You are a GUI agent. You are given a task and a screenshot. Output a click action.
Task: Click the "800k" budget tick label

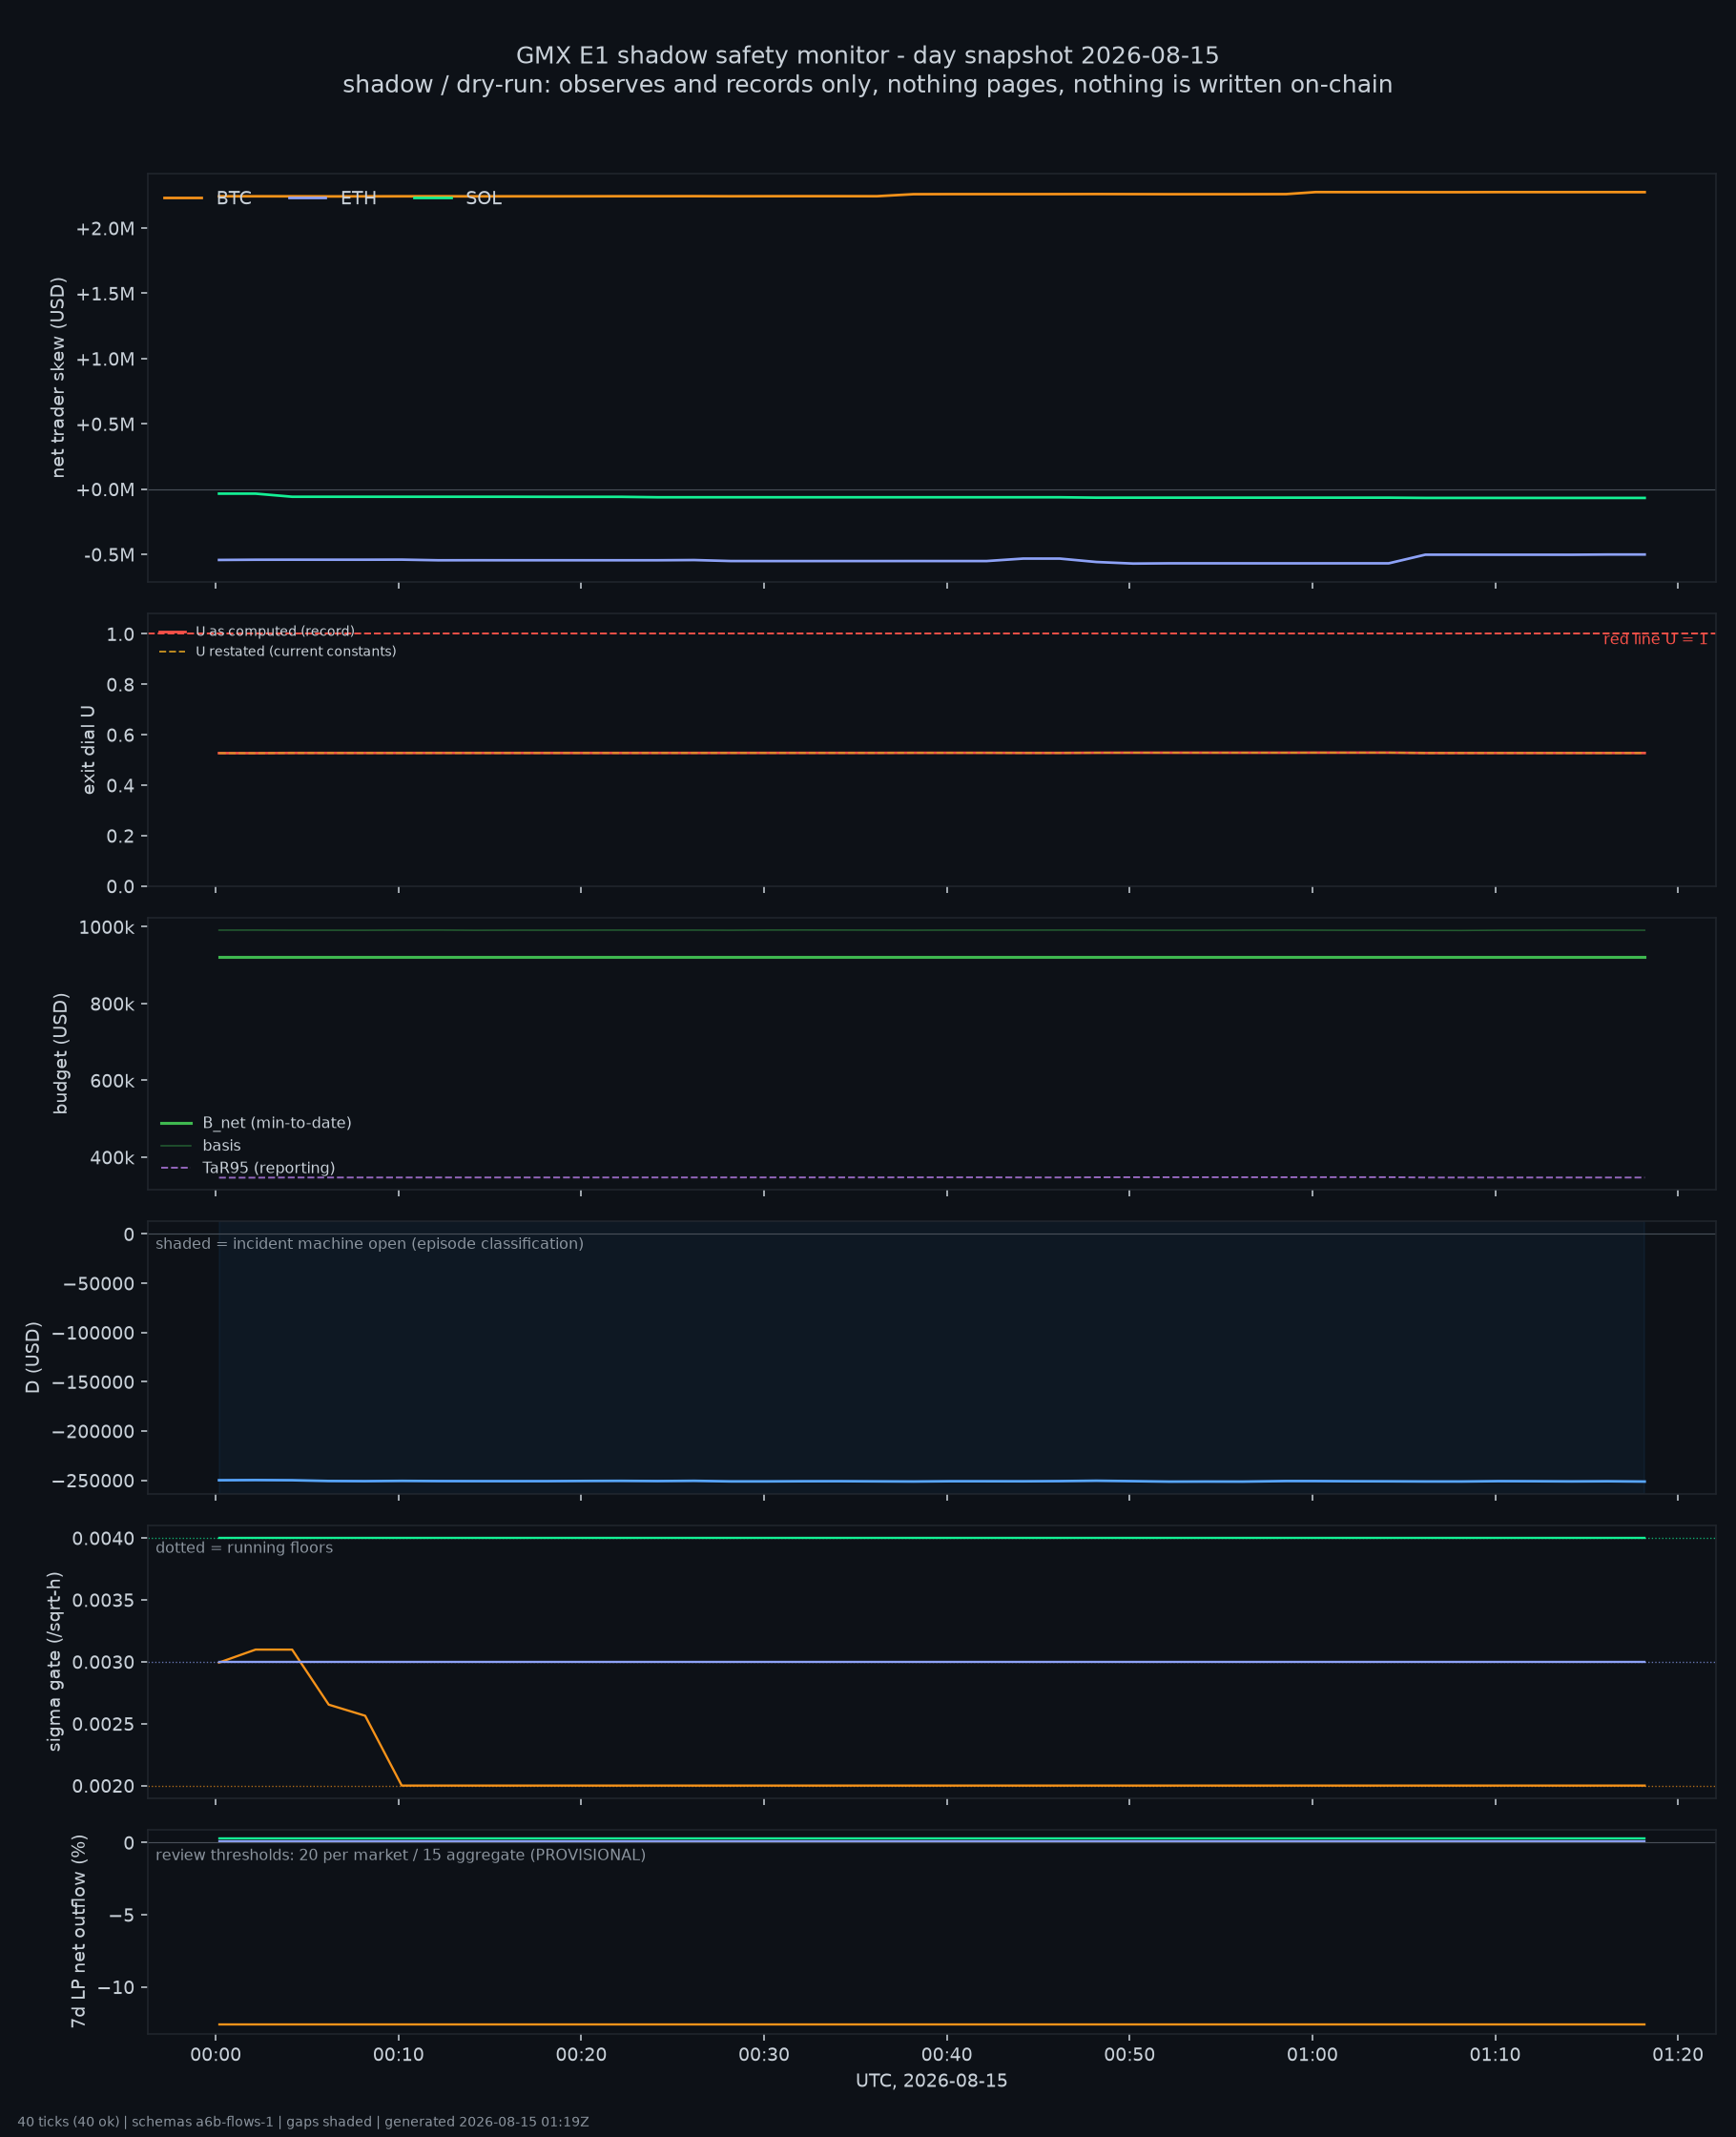coord(112,1004)
